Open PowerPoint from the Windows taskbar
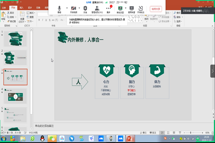 pyautogui.click(x=130, y=138)
